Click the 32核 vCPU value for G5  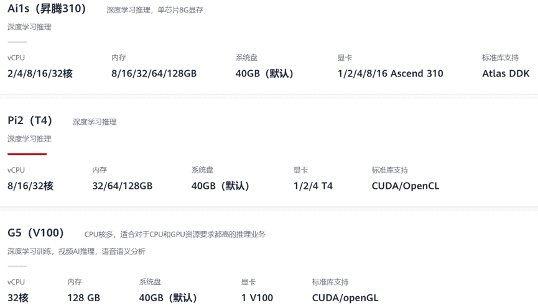(x=18, y=298)
